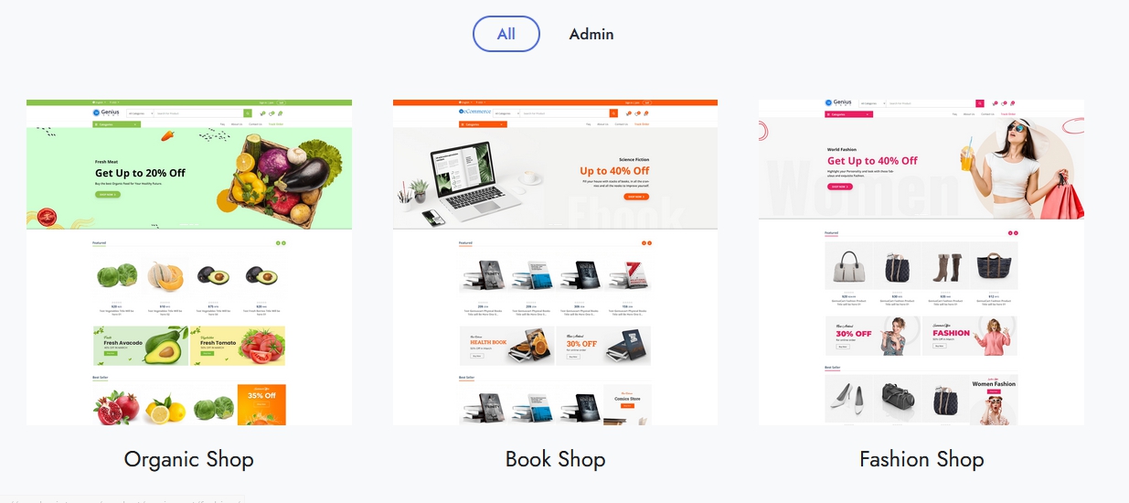The height and width of the screenshot is (503, 1129).
Task: Click Genius logo in Organic Shop preview
Action: (x=106, y=112)
